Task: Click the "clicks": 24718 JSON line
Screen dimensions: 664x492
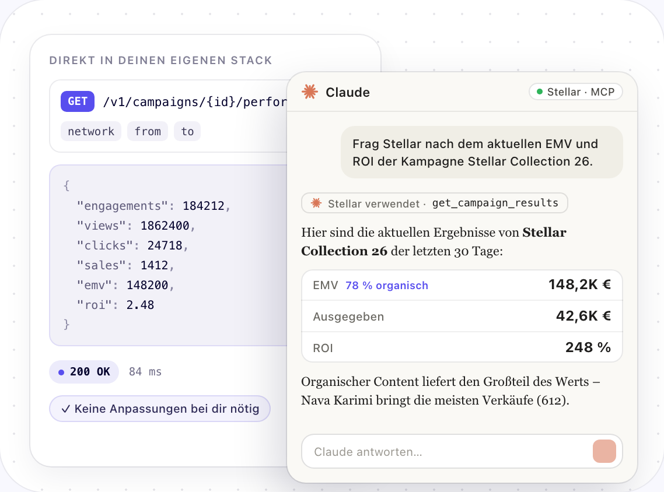Action: pyautogui.click(x=132, y=246)
